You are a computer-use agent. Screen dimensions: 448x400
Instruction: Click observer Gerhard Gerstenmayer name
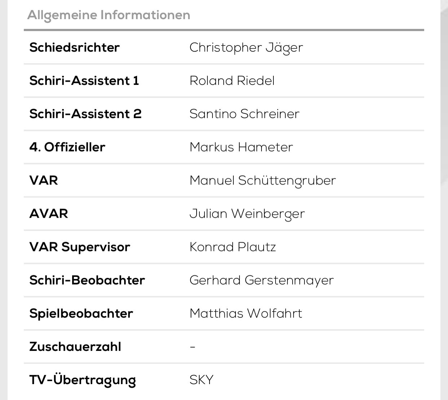click(262, 281)
